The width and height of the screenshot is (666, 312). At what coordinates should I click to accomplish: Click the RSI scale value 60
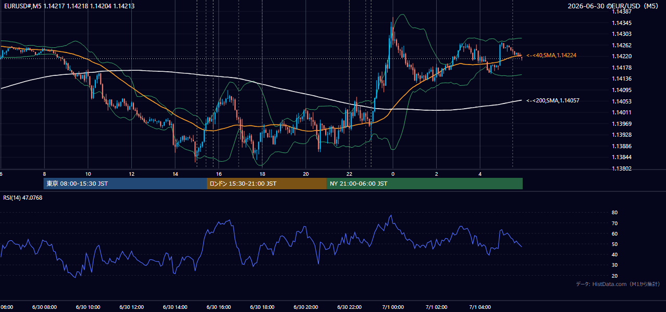(x=615, y=233)
